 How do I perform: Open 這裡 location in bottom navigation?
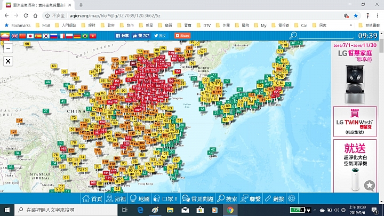116,198
